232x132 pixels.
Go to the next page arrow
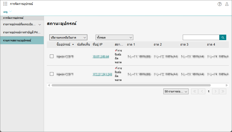[216, 91]
